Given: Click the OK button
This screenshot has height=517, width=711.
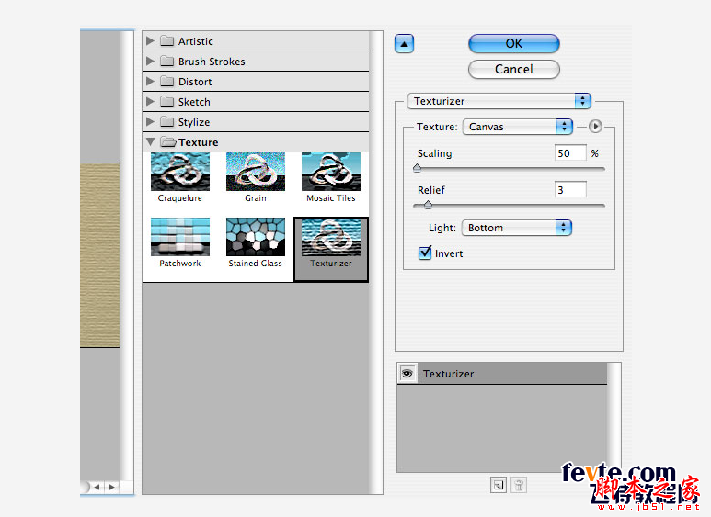Looking at the screenshot, I should [x=514, y=43].
